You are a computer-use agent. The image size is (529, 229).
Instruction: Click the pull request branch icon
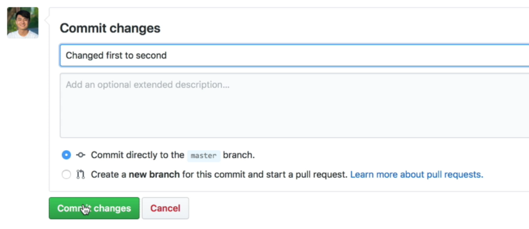(80, 174)
